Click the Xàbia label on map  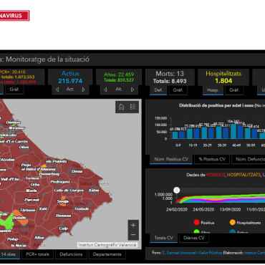[x=94, y=191]
